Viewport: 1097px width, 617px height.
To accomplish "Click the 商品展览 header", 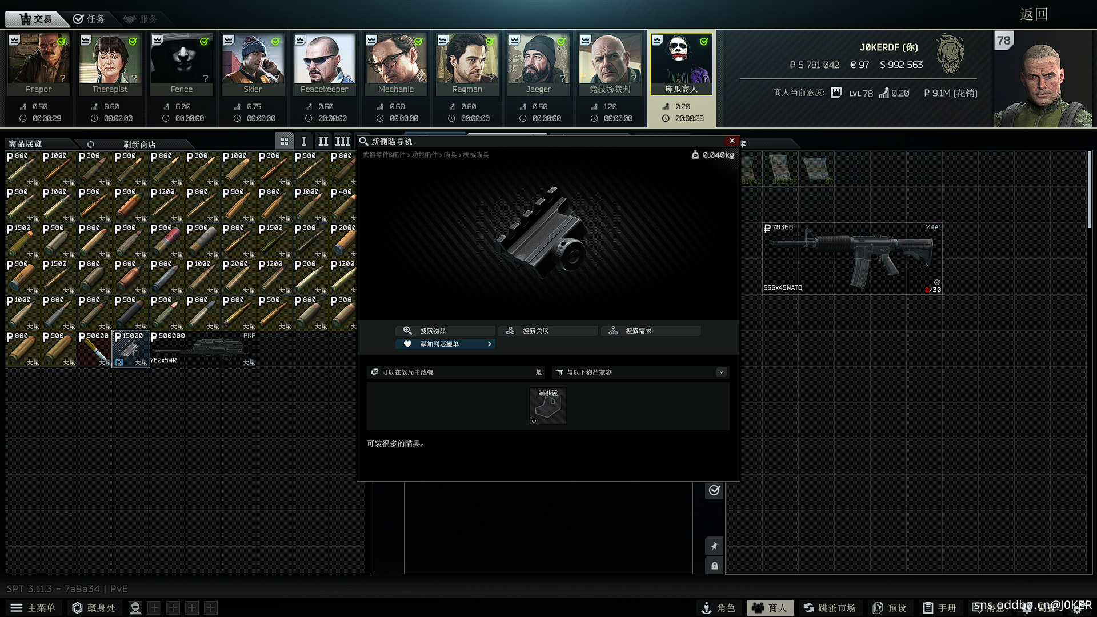I will click(25, 144).
